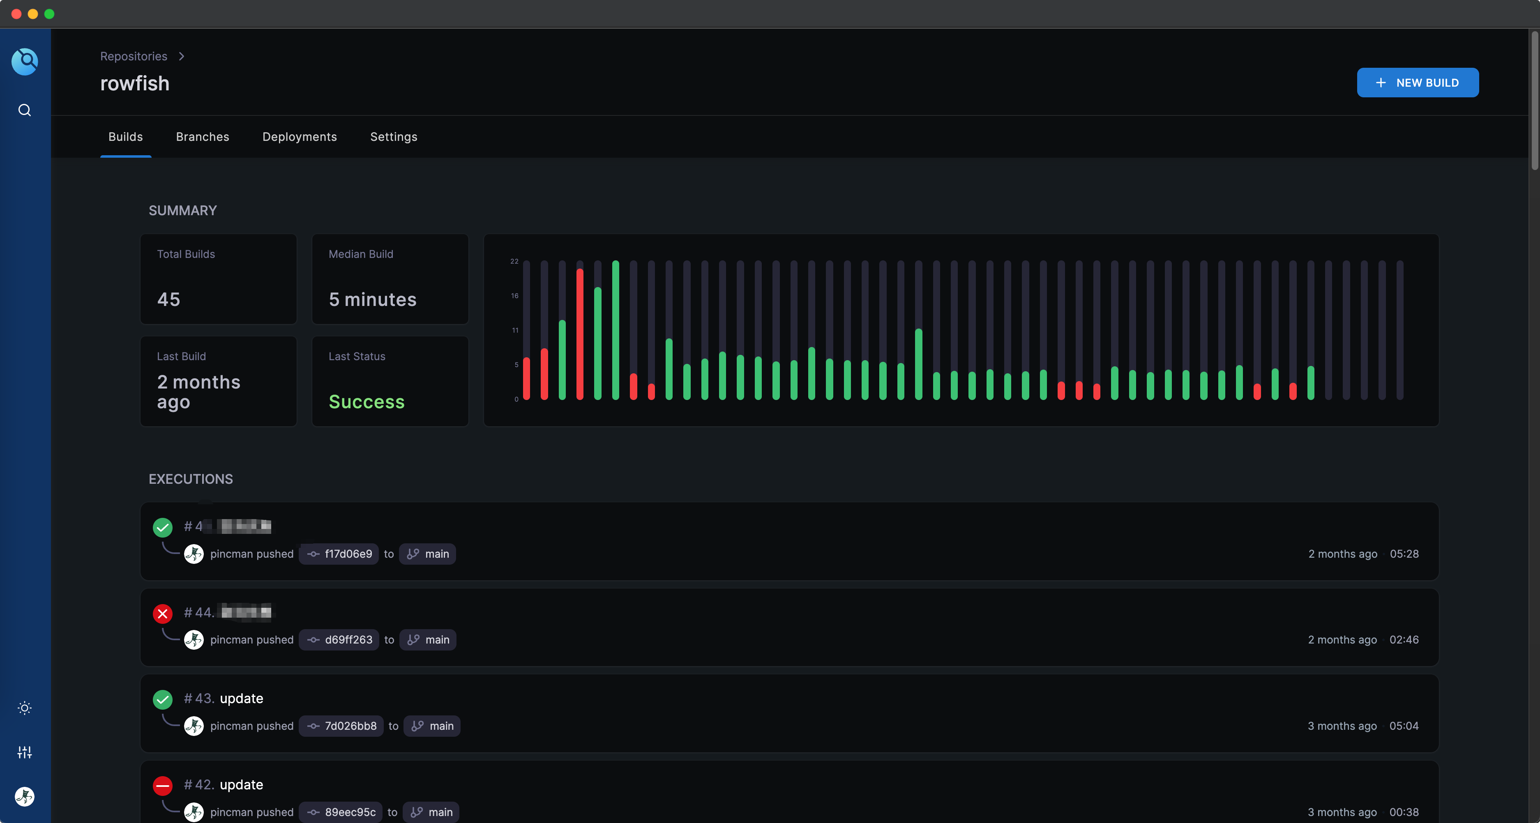Follow the Repositories breadcrumb link

tap(133, 56)
